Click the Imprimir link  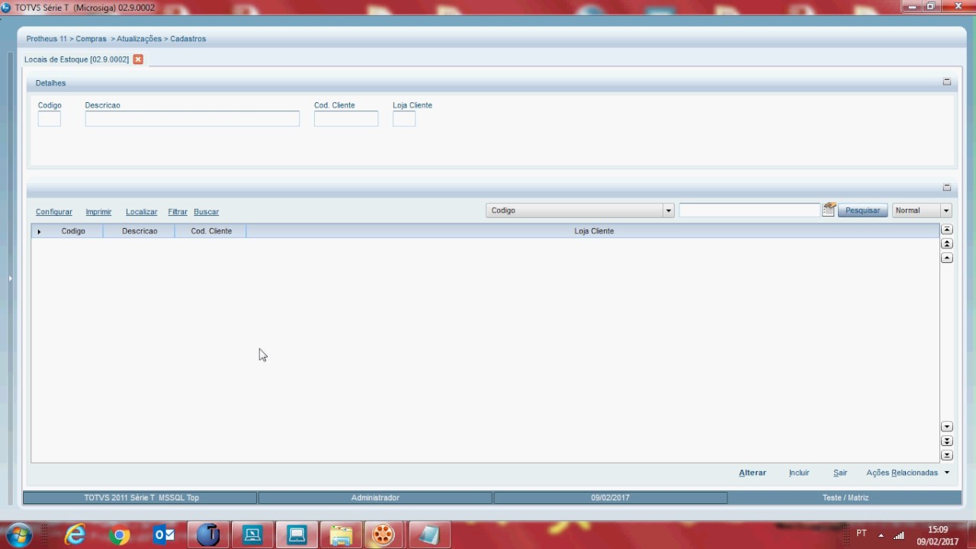point(99,212)
